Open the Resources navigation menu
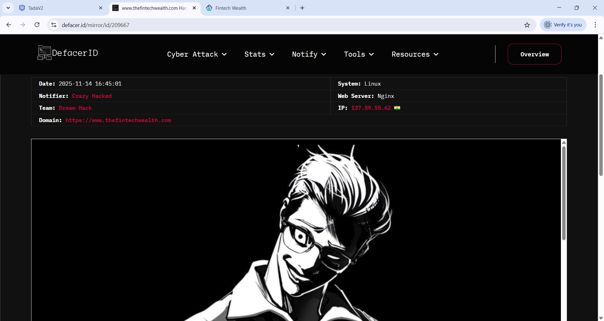This screenshot has width=604, height=321. click(x=415, y=54)
